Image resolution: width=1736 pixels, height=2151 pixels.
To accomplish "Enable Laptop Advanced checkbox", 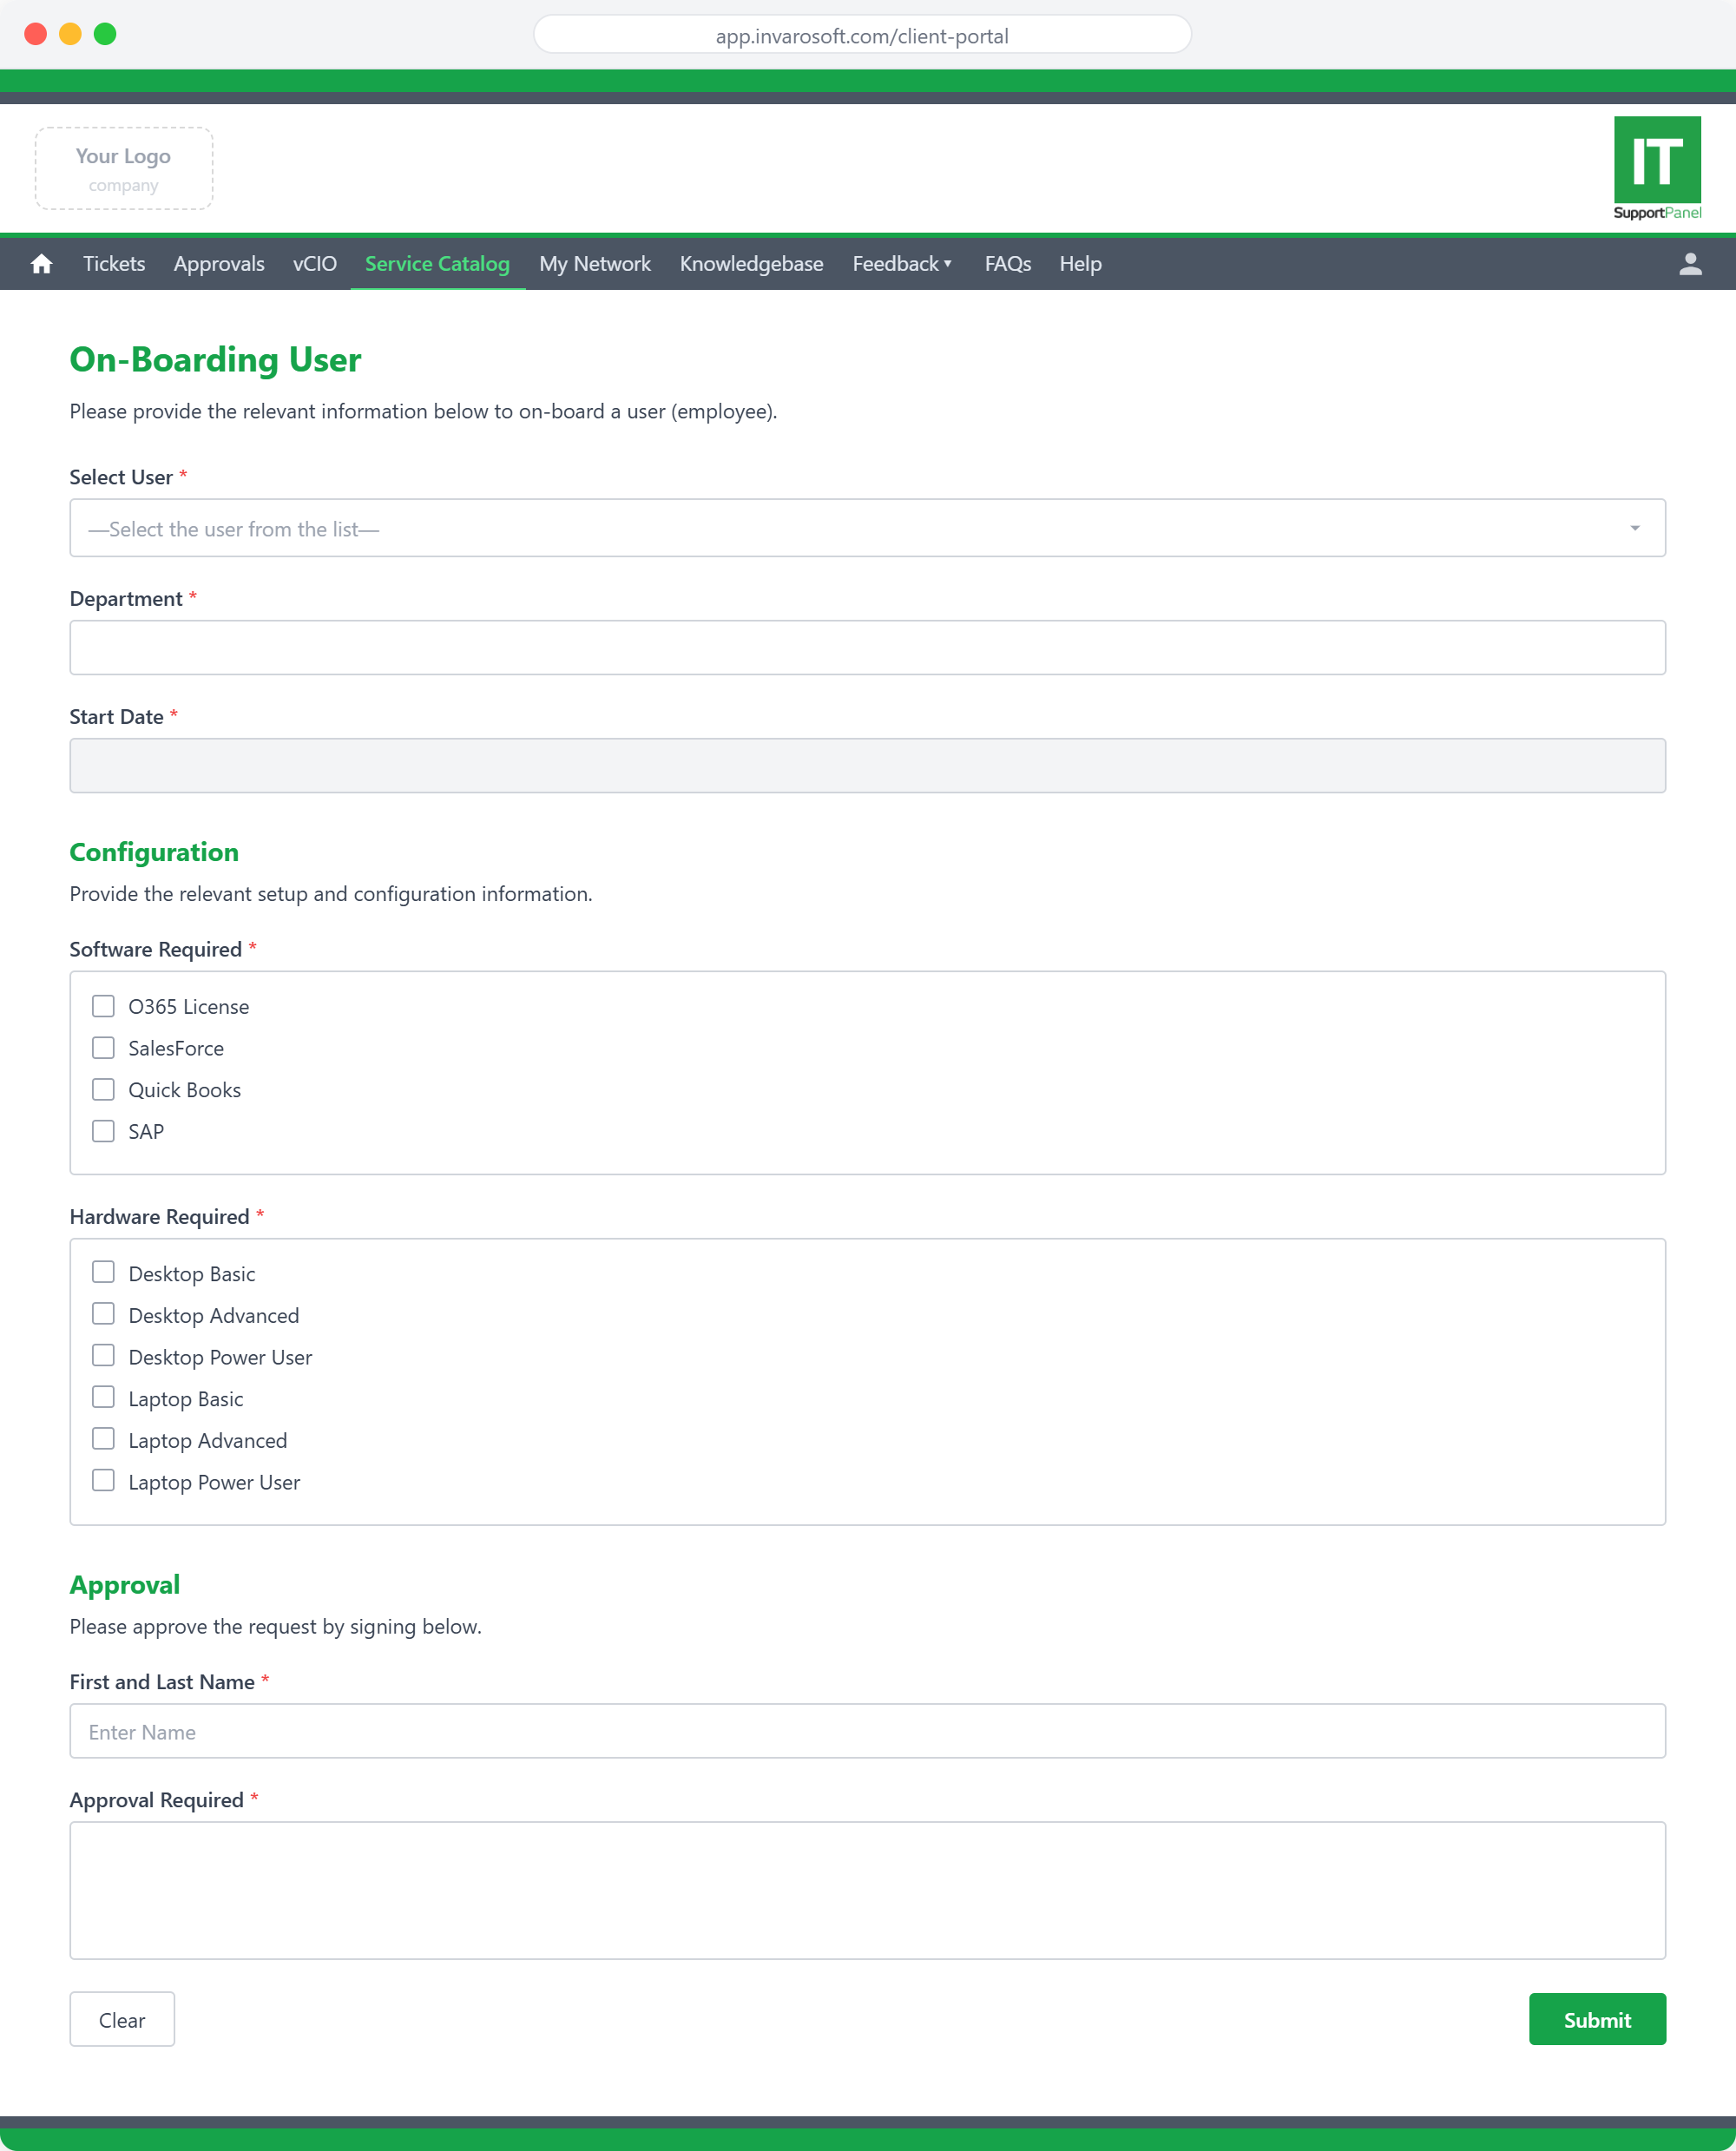I will (103, 1439).
